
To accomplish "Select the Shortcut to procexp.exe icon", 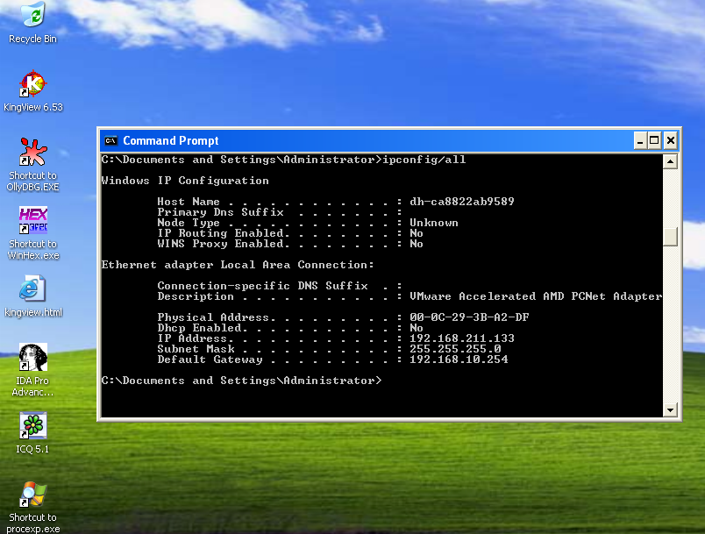I will click(x=32, y=494).
